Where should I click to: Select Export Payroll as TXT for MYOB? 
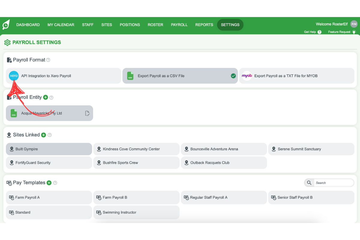[x=296, y=76]
